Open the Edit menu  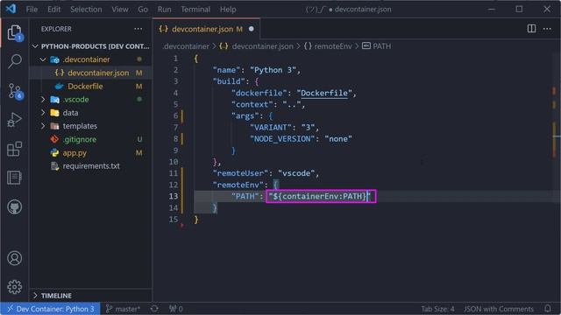[54, 10]
